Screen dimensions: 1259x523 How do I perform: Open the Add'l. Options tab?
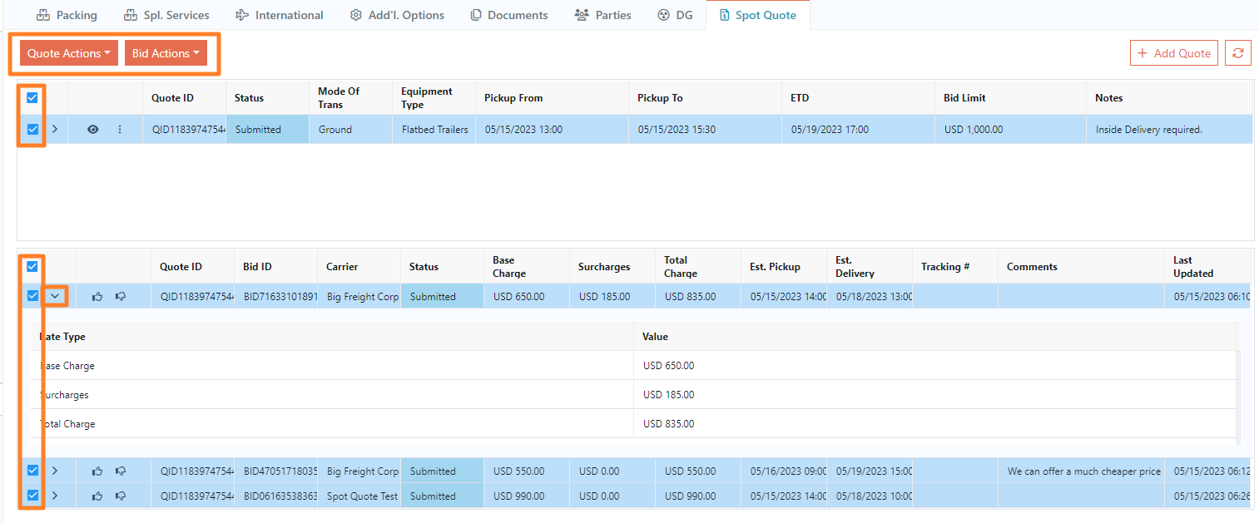tap(397, 15)
